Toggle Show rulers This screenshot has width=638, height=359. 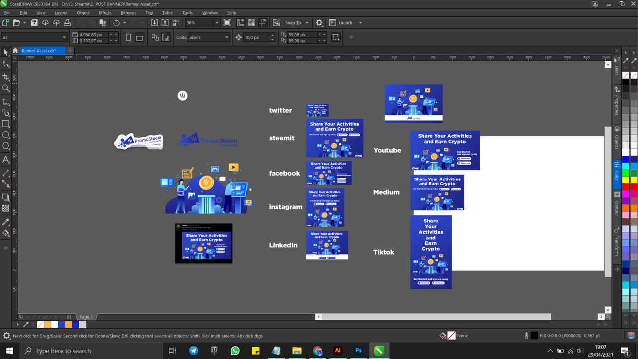pos(241,23)
